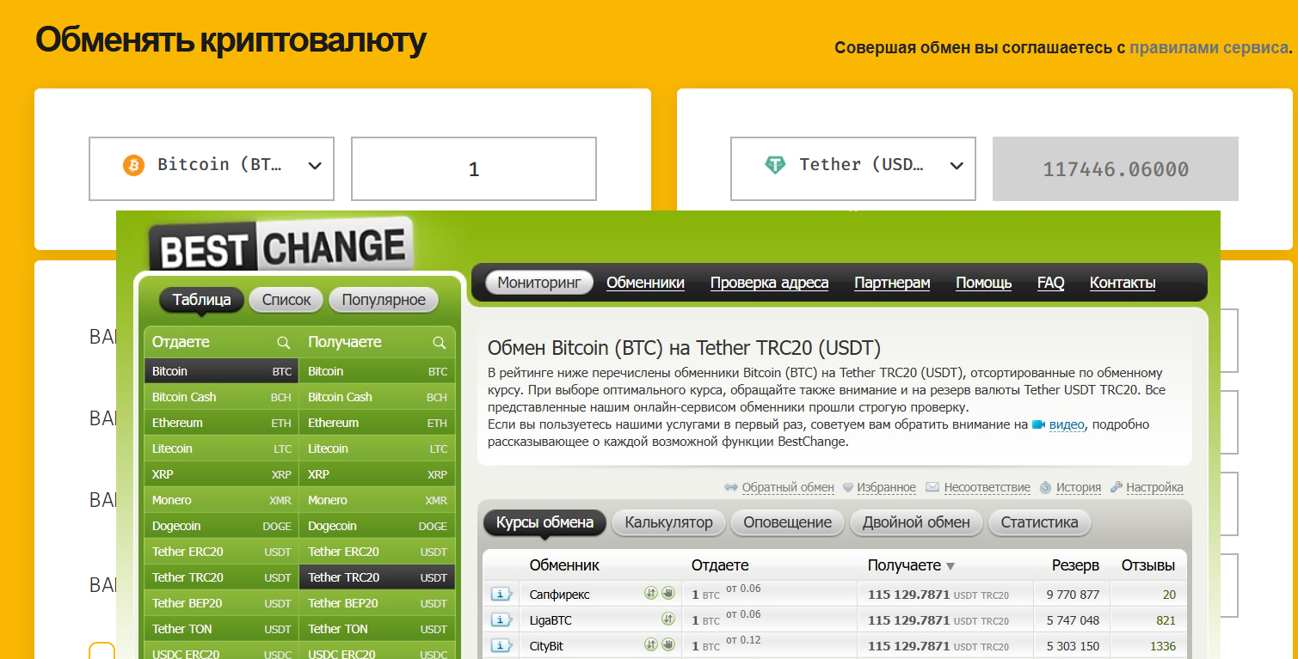This screenshot has width=1298, height=659.
Task: Choose Ethereum in Отдаете column
Action: [222, 423]
